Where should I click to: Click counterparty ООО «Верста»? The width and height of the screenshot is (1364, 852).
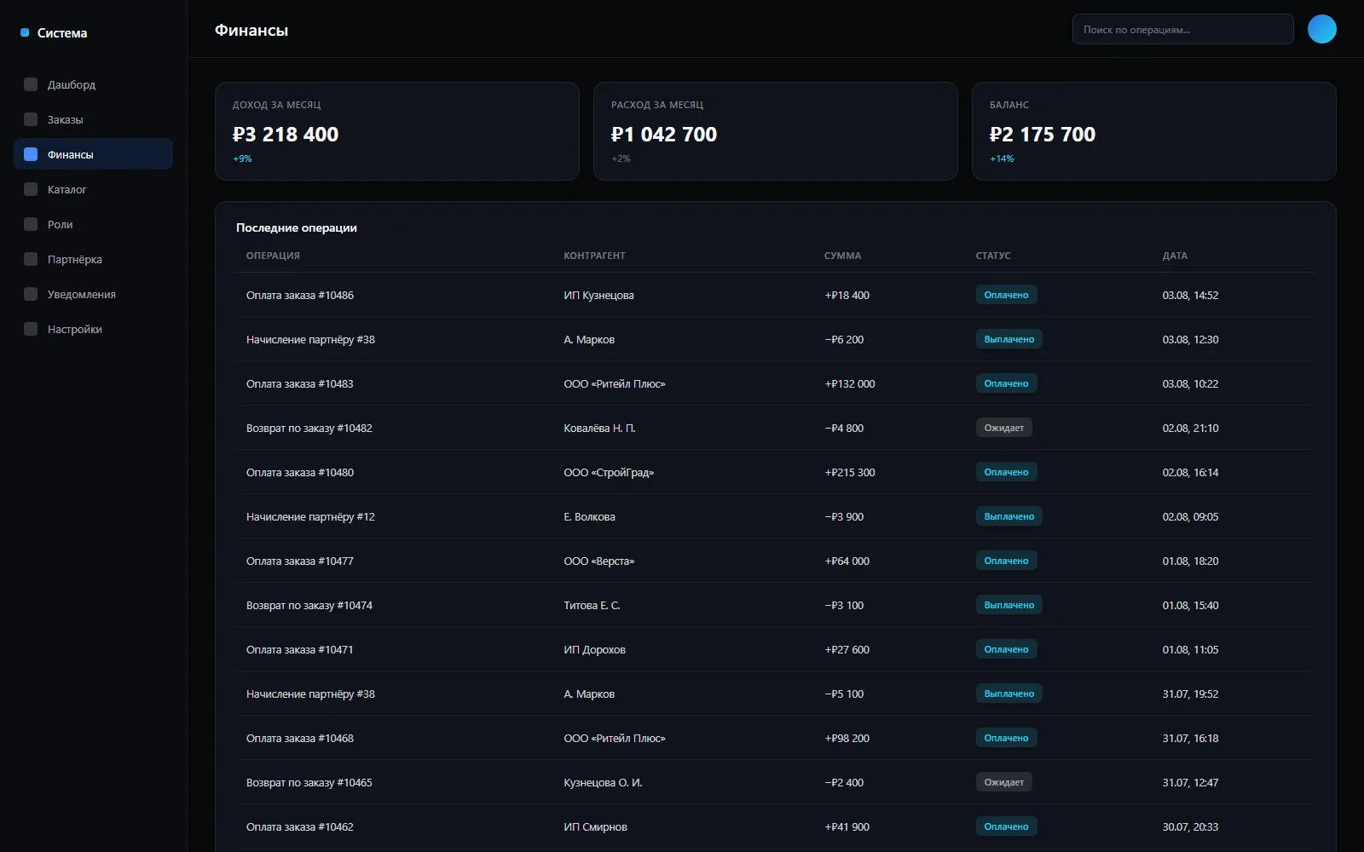coord(599,561)
